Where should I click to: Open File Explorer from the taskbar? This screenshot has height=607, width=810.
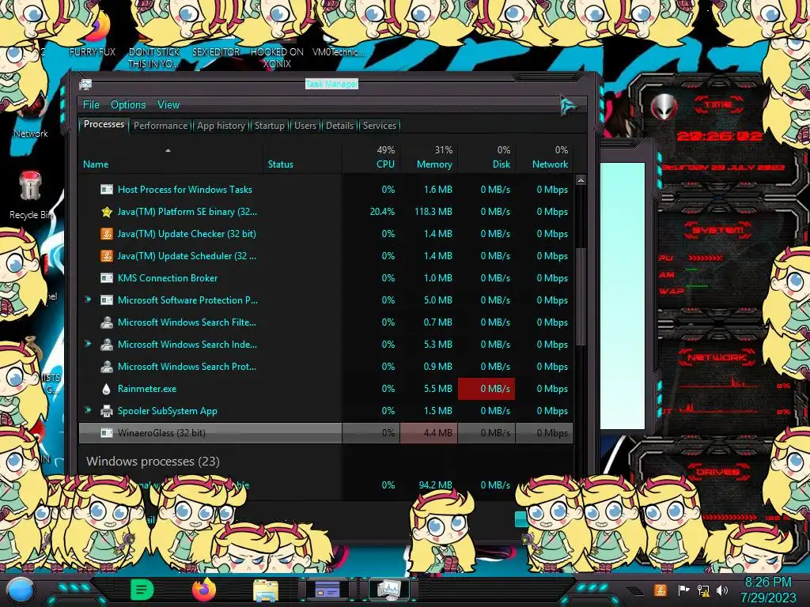(266, 590)
